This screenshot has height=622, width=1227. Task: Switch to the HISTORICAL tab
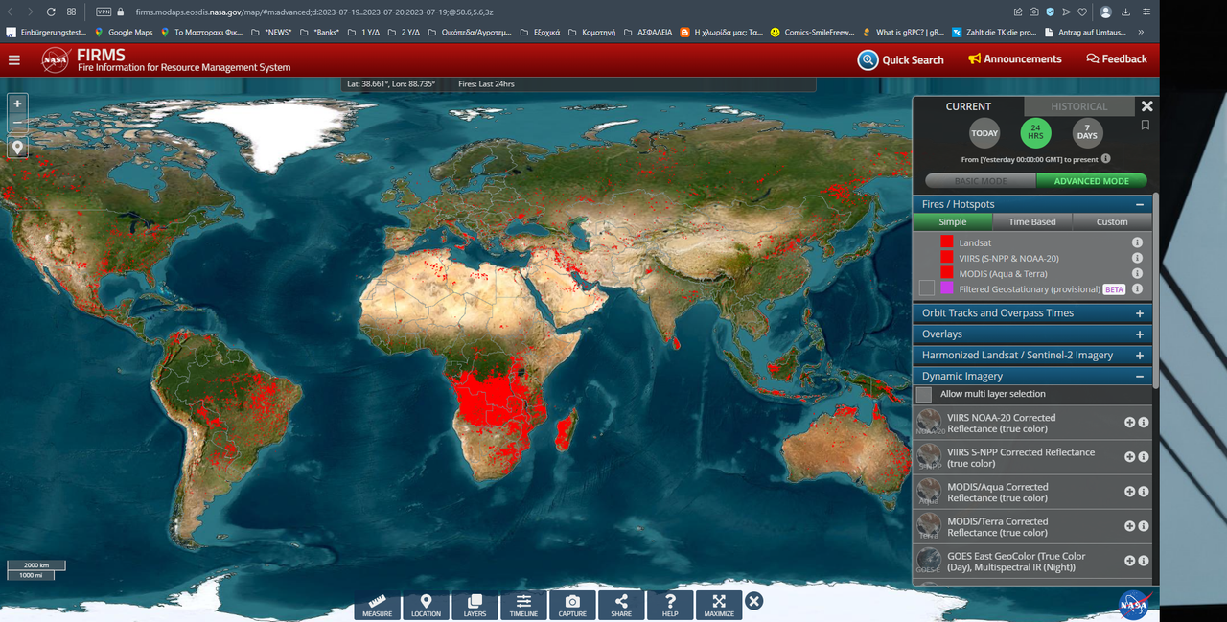click(1078, 106)
